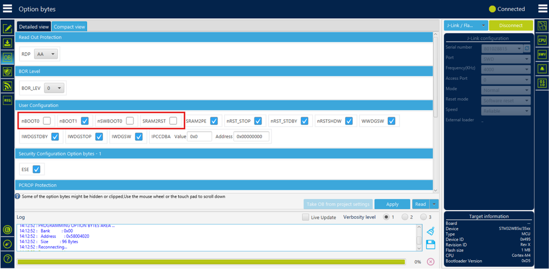The image size is (549, 269).
Task: Click the Read button
Action: [421, 204]
